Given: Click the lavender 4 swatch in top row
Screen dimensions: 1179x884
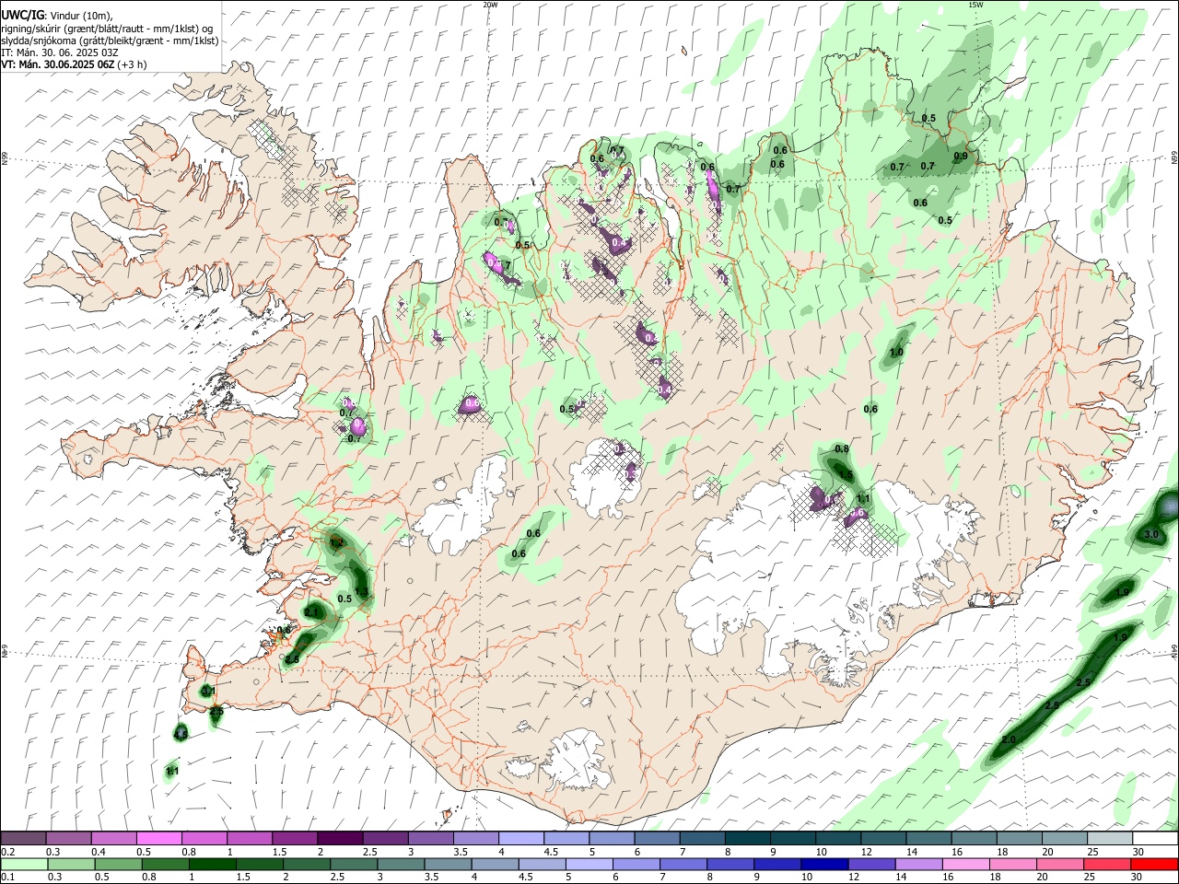Looking at the screenshot, I should pyautogui.click(x=520, y=839).
